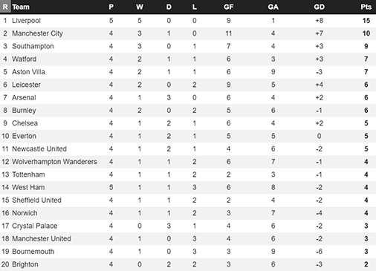Click Liverpool's 15 points value
Screen dimensions: 376x271
coord(366,21)
